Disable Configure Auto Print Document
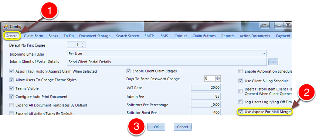The image size is (316, 140). tap(11, 97)
